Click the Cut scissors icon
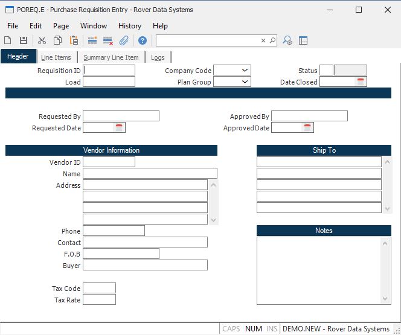 [x=42, y=40]
